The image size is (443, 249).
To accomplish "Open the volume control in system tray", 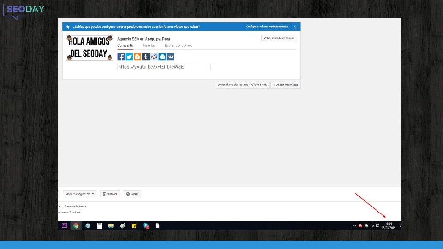I will click(x=371, y=225).
